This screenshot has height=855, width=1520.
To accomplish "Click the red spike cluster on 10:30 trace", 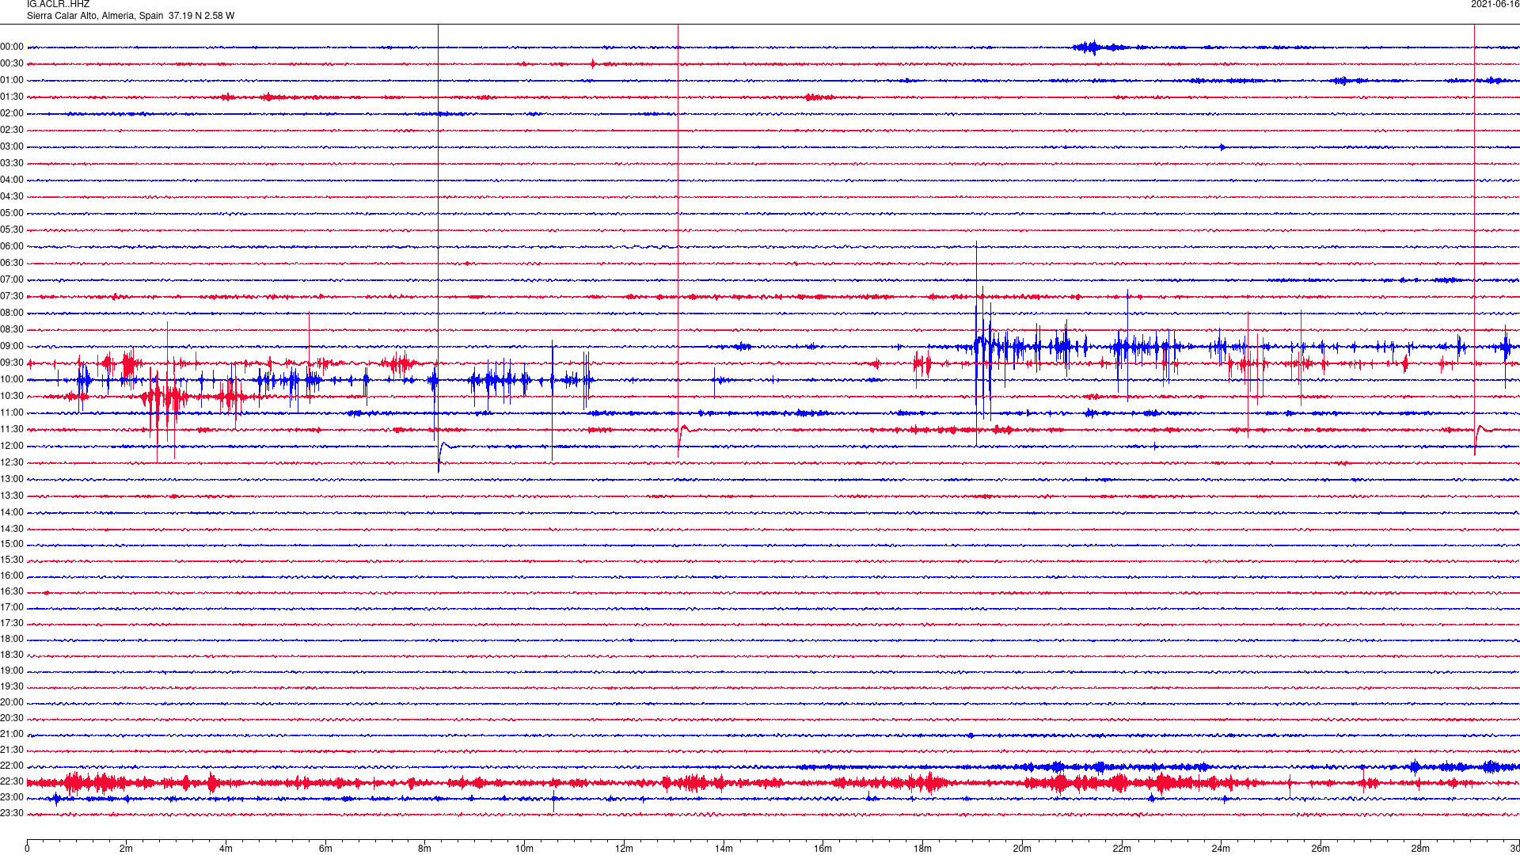I will 165,396.
